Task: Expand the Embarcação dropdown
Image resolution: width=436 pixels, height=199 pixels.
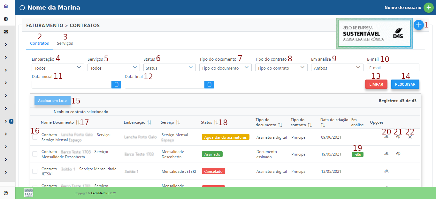Action: 58,68
